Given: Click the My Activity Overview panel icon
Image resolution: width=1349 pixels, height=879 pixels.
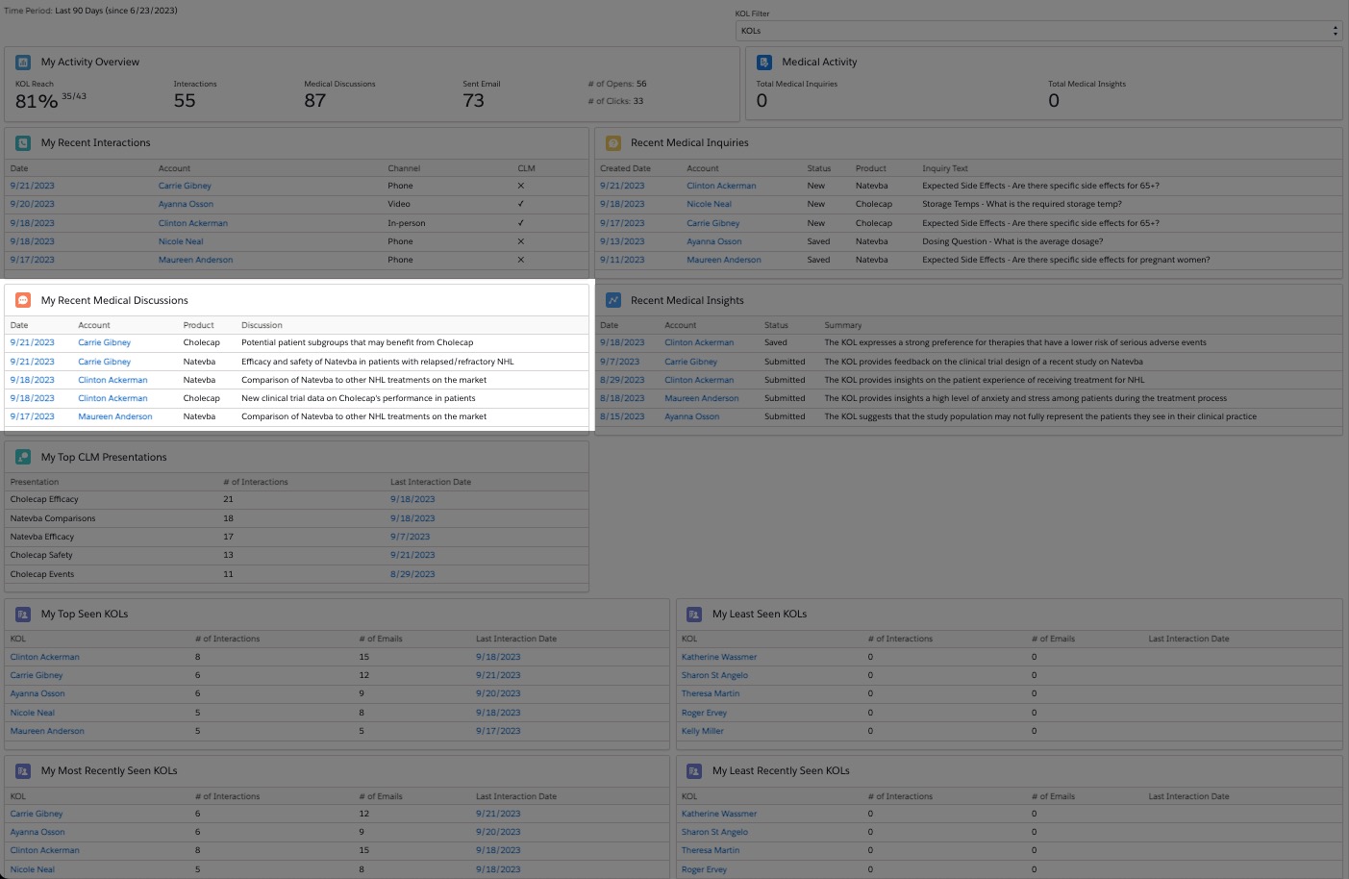Looking at the screenshot, I should point(23,63).
